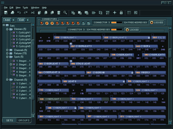Viewport: 173px width, 129px height.
Task: Click the Print icon in the toolbar
Action: pos(12,13)
